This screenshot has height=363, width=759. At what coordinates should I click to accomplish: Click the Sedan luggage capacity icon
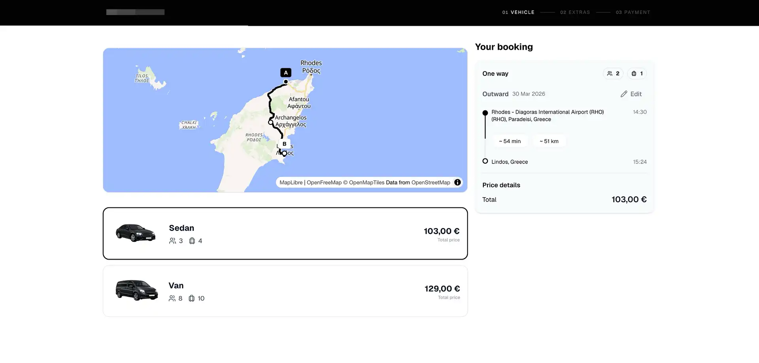pyautogui.click(x=192, y=241)
